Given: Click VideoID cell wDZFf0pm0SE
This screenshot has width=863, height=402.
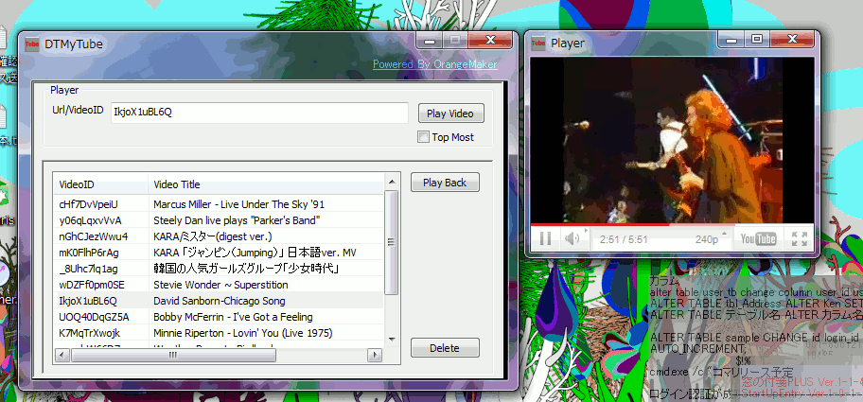Looking at the screenshot, I should click(92, 285).
